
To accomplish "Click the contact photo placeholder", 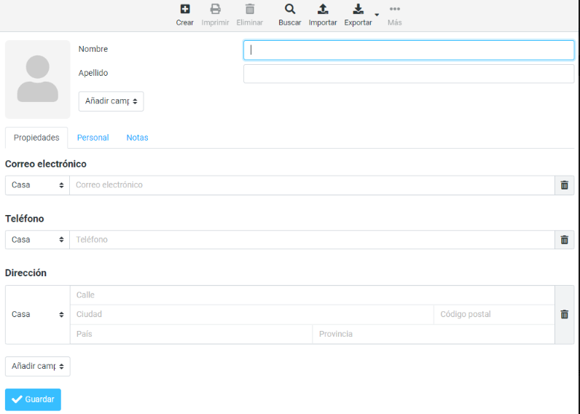I will coord(38,79).
